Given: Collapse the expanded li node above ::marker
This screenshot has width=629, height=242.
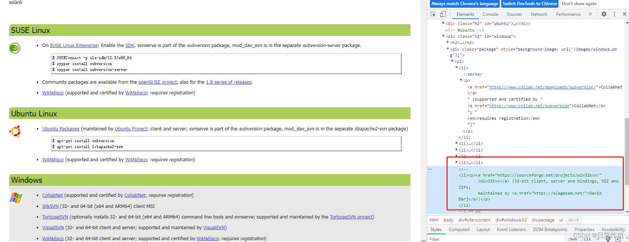Looking at the screenshot, I should tap(456, 68).
